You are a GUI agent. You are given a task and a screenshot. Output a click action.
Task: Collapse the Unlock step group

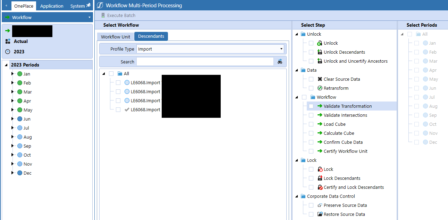296,34
